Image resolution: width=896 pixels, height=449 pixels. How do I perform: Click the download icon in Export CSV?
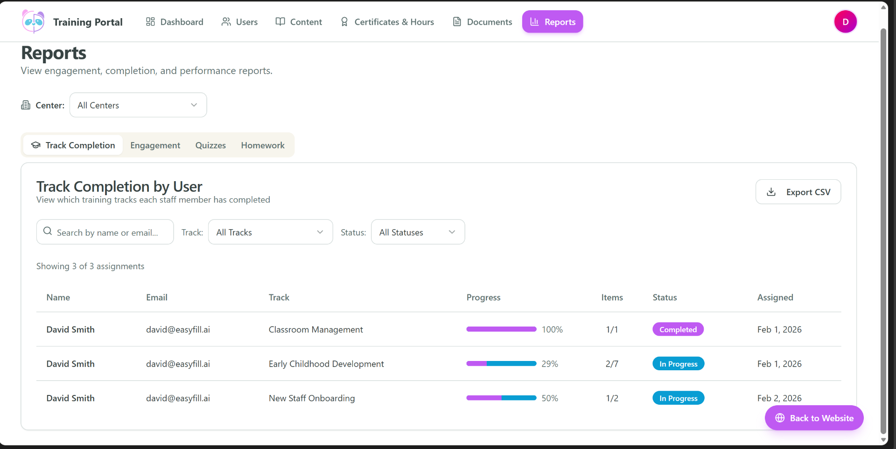pyautogui.click(x=771, y=192)
